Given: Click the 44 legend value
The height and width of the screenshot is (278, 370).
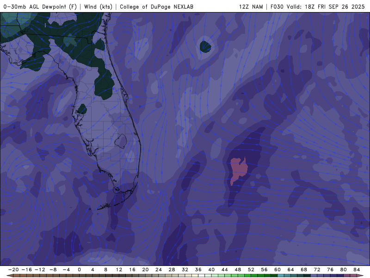Looking at the screenshot, I should point(225,270).
